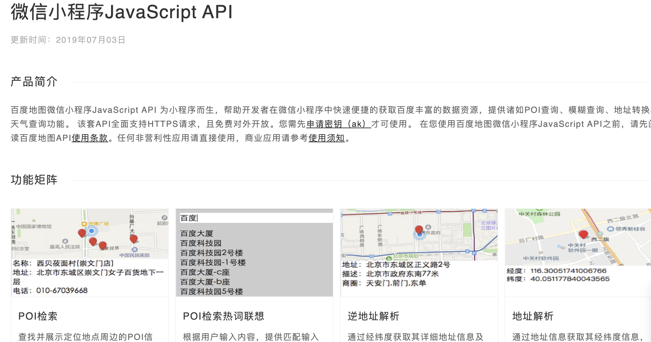Click the 电话：010-67039668 line in POI thumbnail
This screenshot has height=342, width=651.
[x=50, y=290]
